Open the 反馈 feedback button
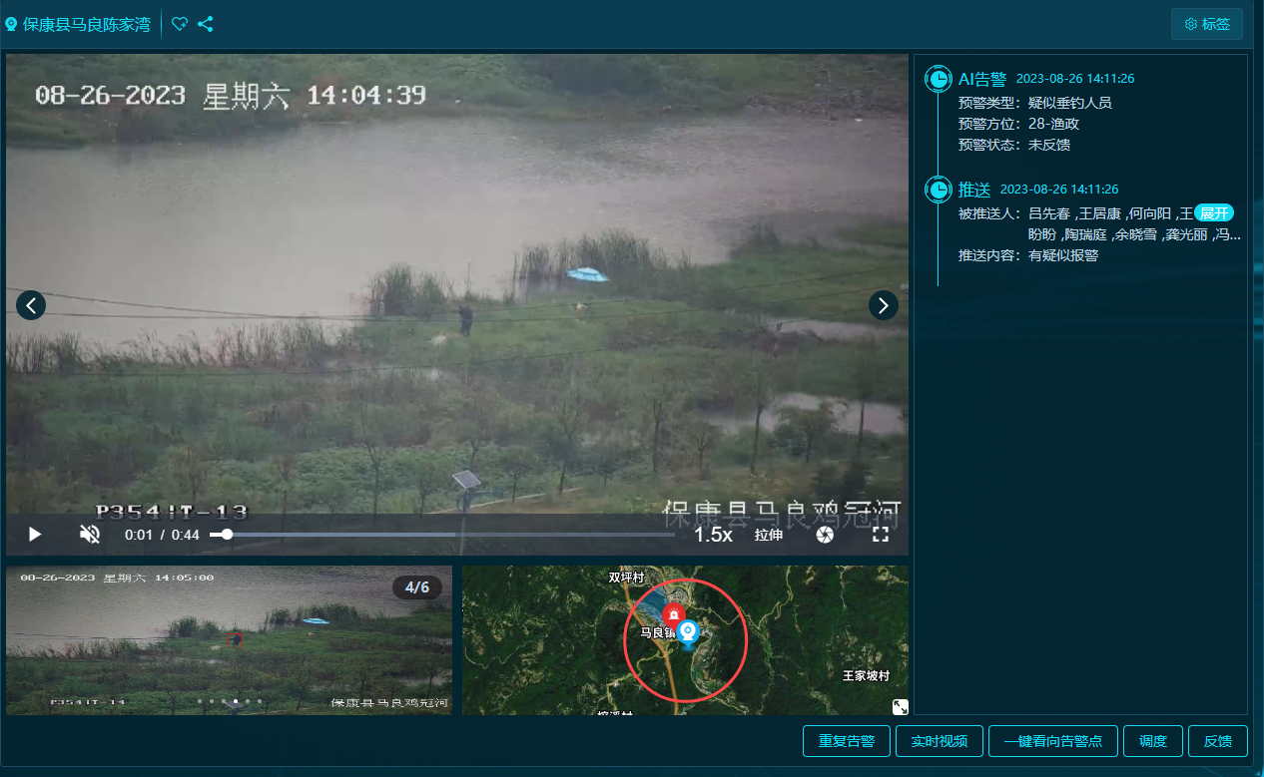 click(x=1218, y=741)
